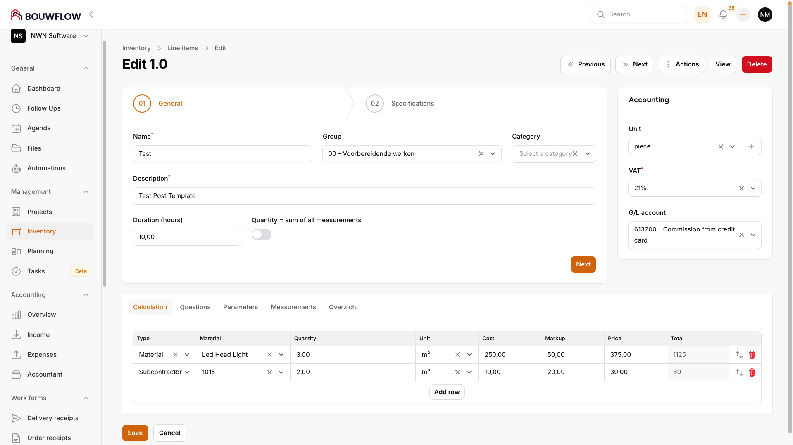The height and width of the screenshot is (445, 793).
Task: Clear the VAT 21% value
Action: pos(741,188)
